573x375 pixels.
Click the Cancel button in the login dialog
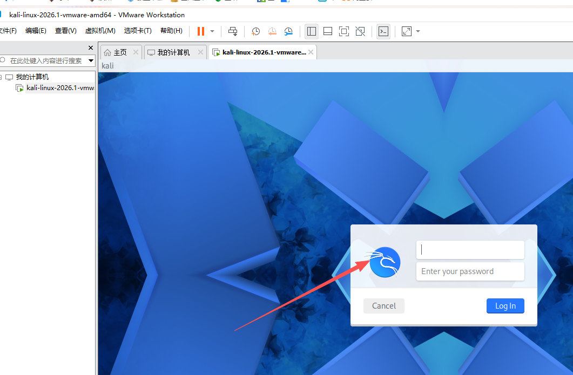pos(384,306)
